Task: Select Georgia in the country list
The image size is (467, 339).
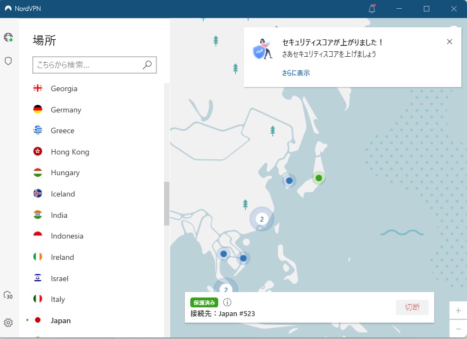Action: (64, 88)
